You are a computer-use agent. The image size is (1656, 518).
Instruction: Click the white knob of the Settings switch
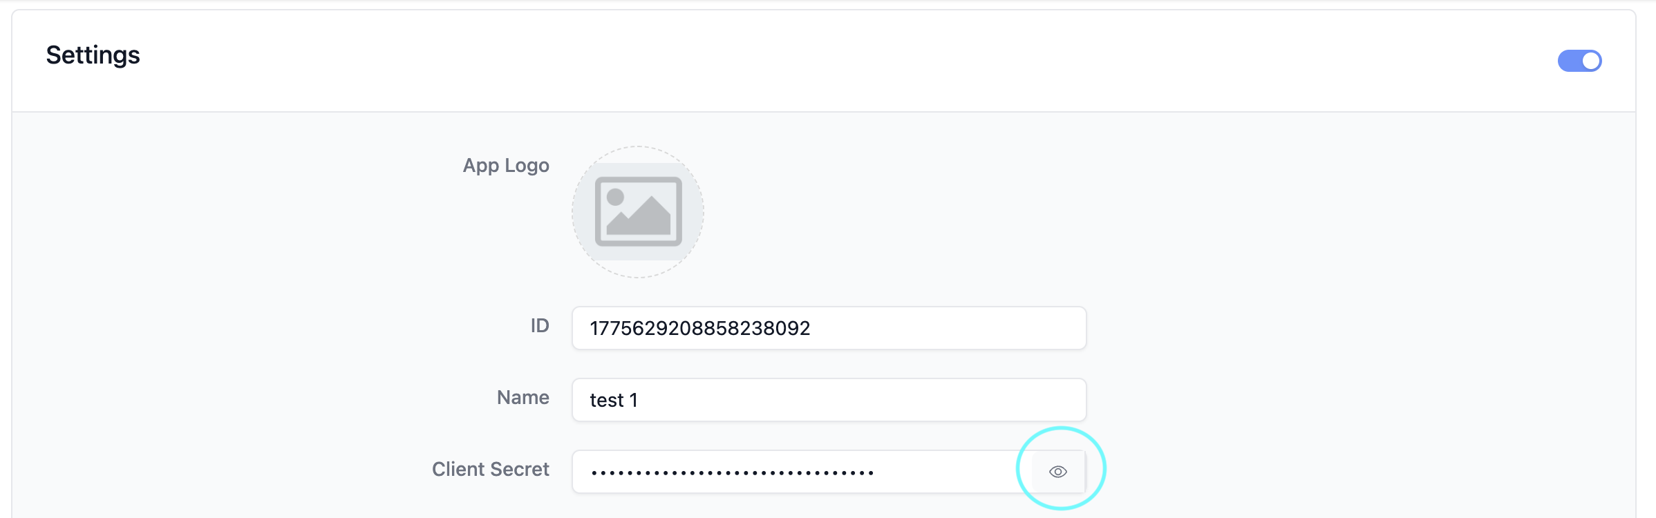click(1591, 61)
